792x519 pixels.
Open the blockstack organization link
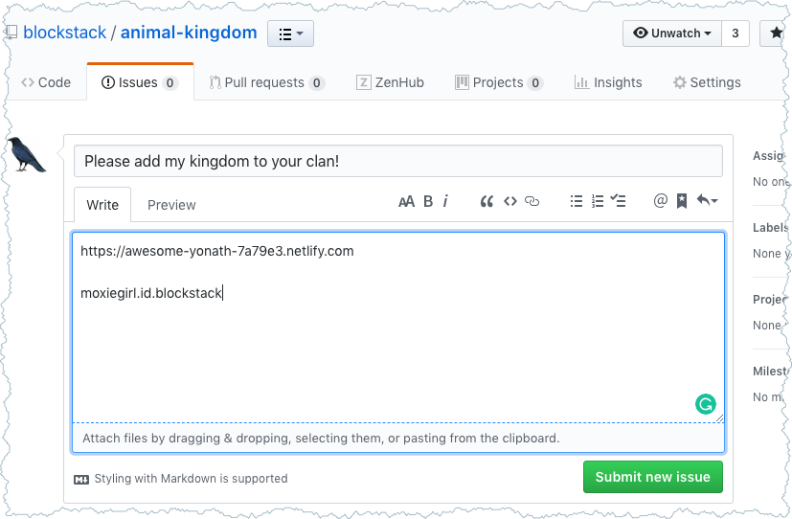pos(65,33)
